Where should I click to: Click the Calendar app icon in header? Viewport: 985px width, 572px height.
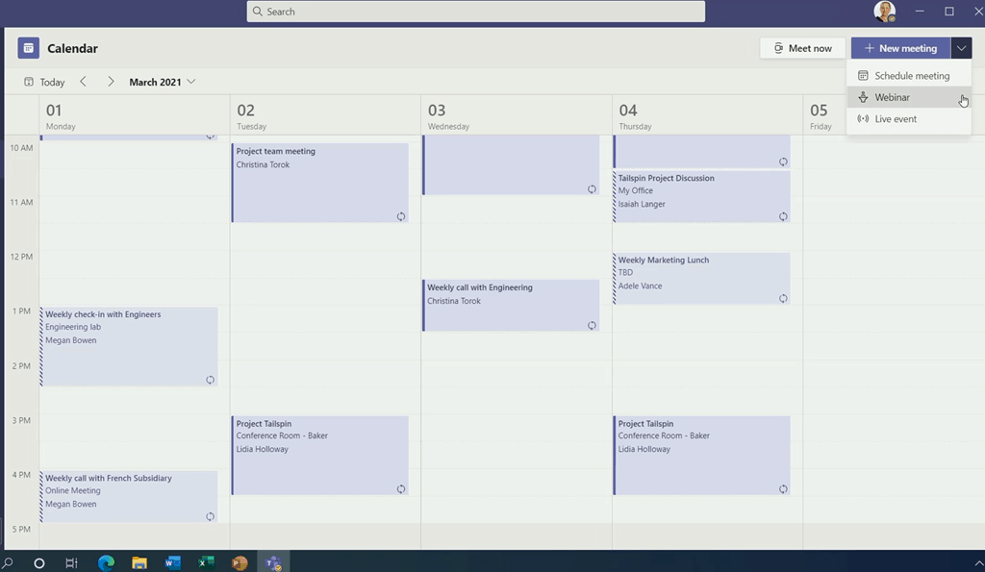(x=29, y=48)
